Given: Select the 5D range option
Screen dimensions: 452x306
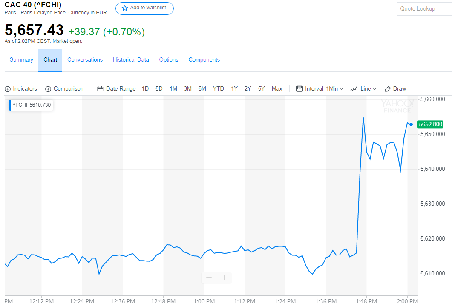Looking at the screenshot, I should 159,89.
